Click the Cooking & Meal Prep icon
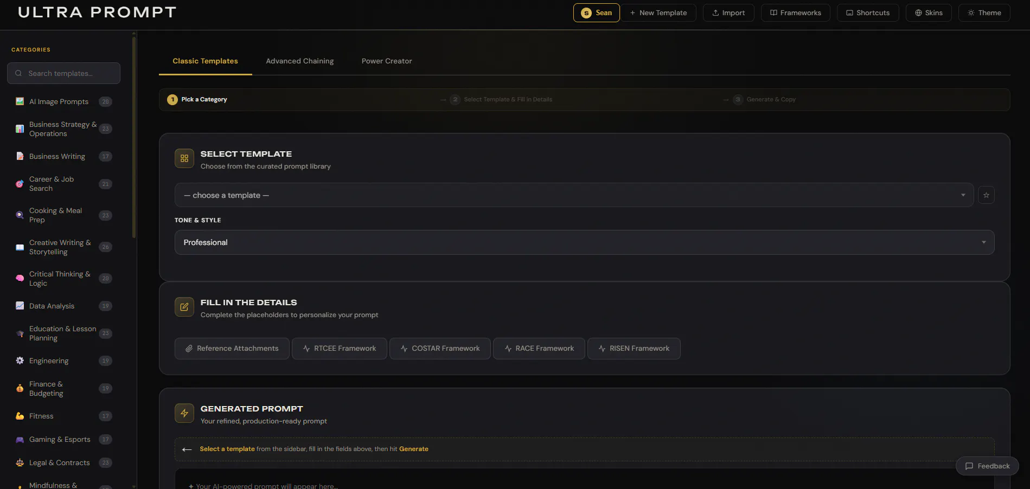Screen dimensions: 1030x489 click(20, 215)
